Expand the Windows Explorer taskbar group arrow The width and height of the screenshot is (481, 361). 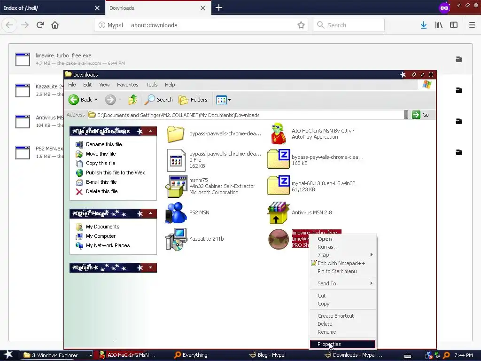[x=91, y=355]
